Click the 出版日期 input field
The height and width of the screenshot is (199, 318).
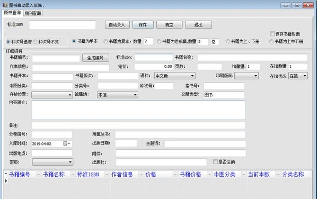point(126,143)
